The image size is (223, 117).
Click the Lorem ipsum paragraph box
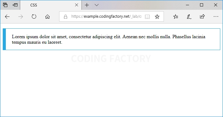click(x=112, y=39)
